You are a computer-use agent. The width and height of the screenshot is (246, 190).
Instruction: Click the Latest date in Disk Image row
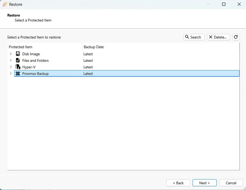(x=88, y=54)
